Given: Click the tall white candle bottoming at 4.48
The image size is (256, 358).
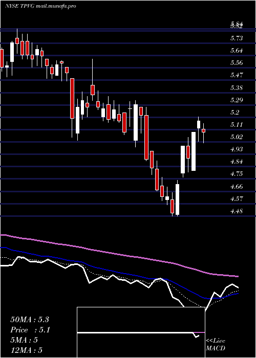Looking at the screenshot, I should pyautogui.click(x=177, y=199).
